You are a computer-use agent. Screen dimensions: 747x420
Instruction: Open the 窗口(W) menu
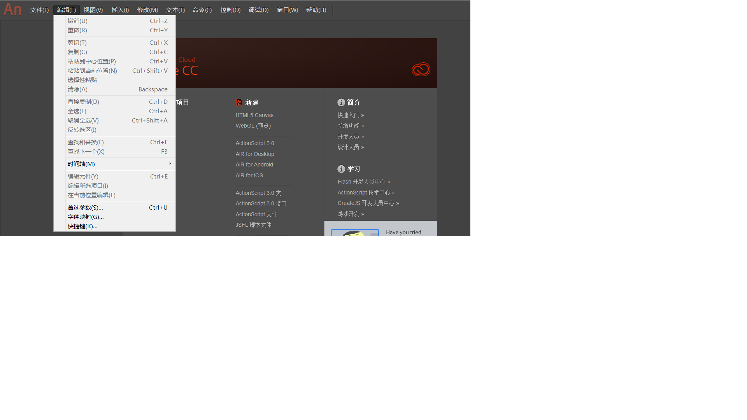[288, 10]
